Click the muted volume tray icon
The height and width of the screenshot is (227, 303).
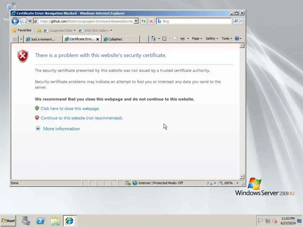(275, 220)
